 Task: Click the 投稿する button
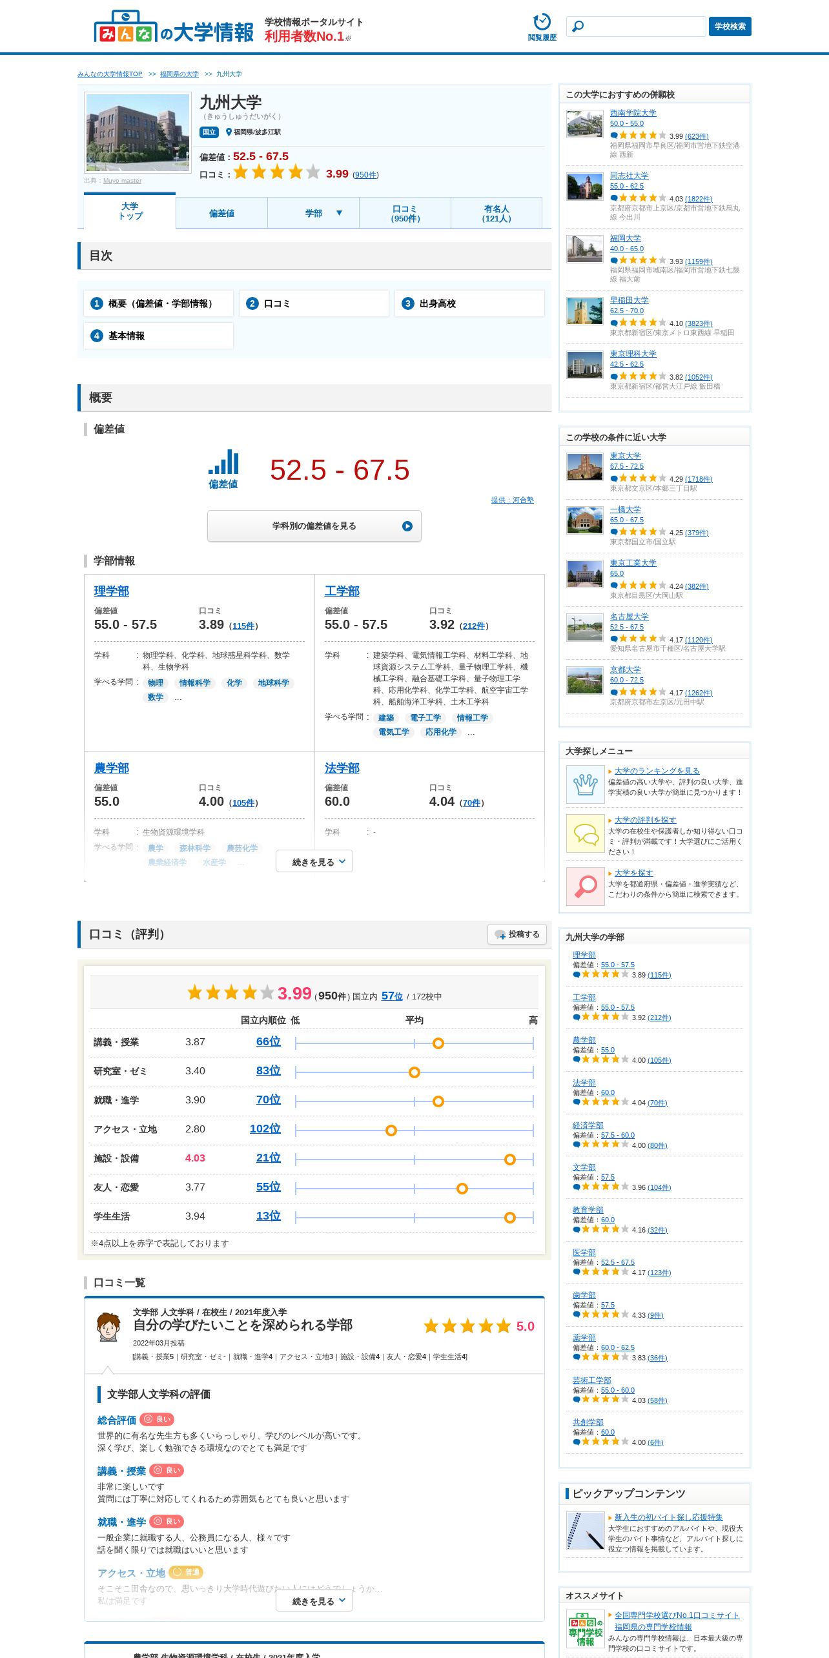click(517, 934)
